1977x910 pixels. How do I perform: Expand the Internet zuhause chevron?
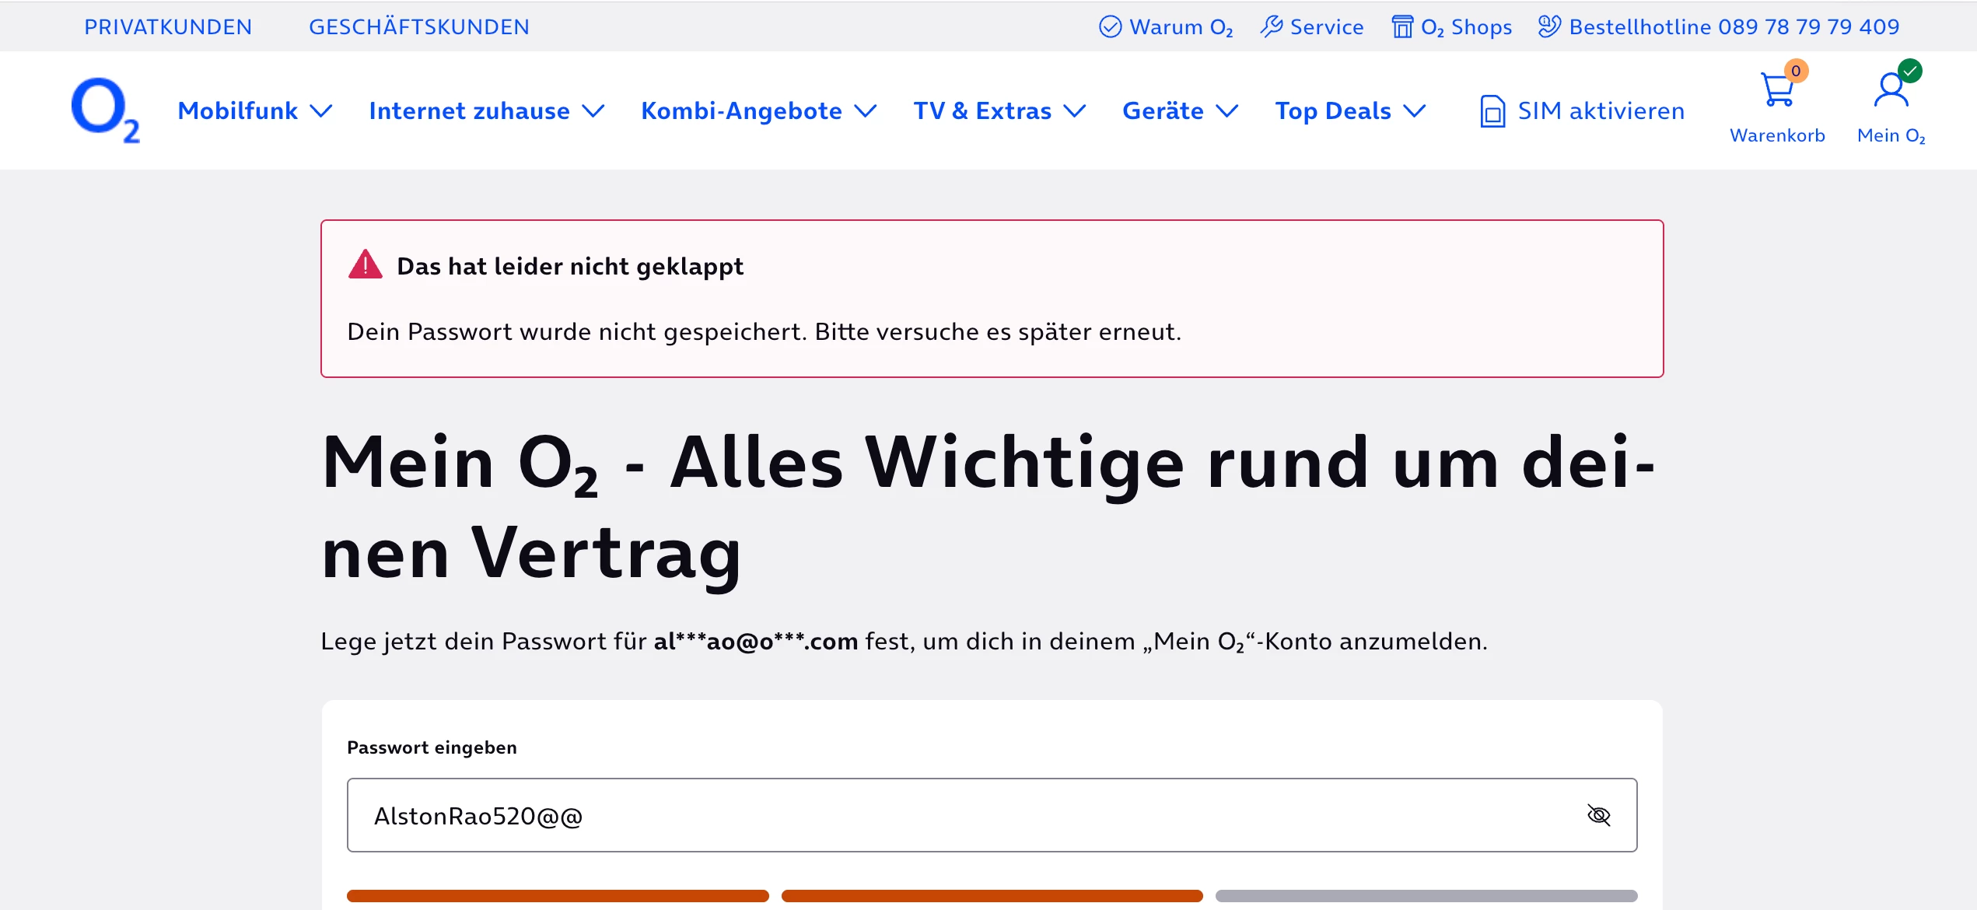pyautogui.click(x=593, y=111)
